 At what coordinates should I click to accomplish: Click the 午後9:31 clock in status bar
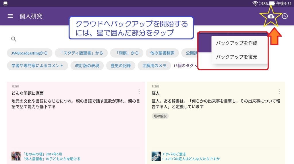point(284,3)
